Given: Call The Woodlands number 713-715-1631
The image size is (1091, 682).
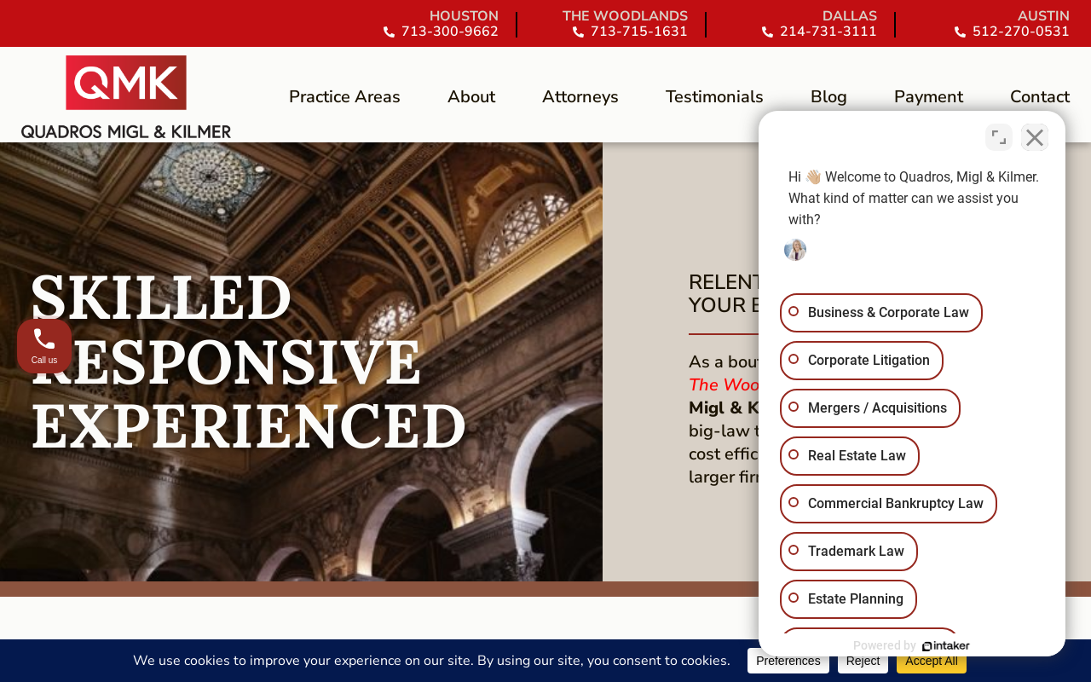Looking at the screenshot, I should tap(639, 32).
